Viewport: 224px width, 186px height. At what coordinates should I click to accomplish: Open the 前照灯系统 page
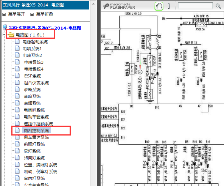[x=34, y=144]
